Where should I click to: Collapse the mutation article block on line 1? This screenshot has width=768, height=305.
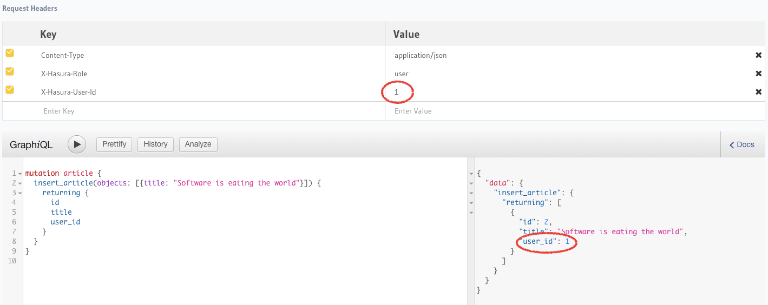pyautogui.click(x=20, y=174)
